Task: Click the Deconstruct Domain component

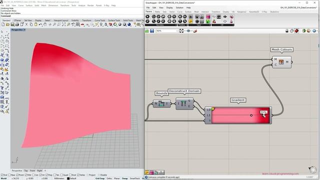Action: [184, 103]
